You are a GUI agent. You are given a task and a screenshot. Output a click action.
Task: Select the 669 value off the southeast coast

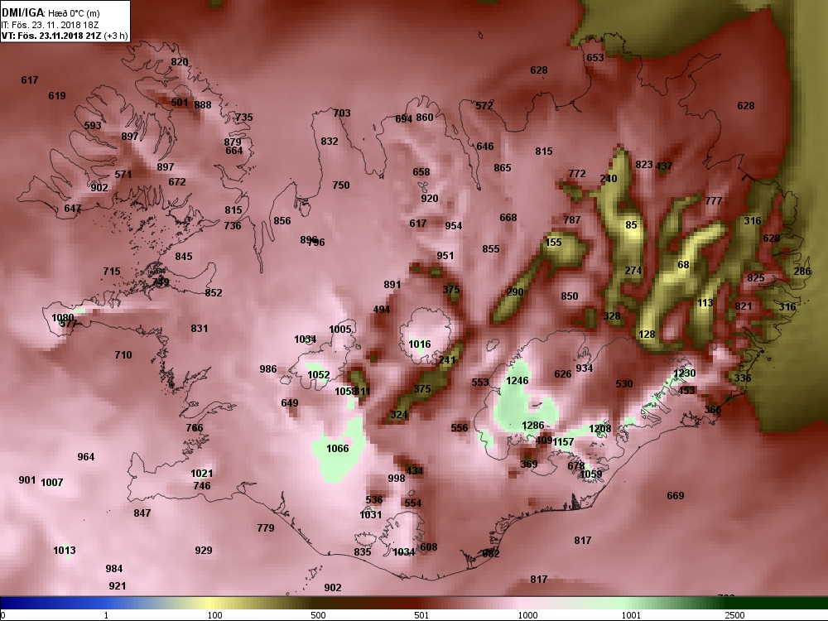(676, 496)
